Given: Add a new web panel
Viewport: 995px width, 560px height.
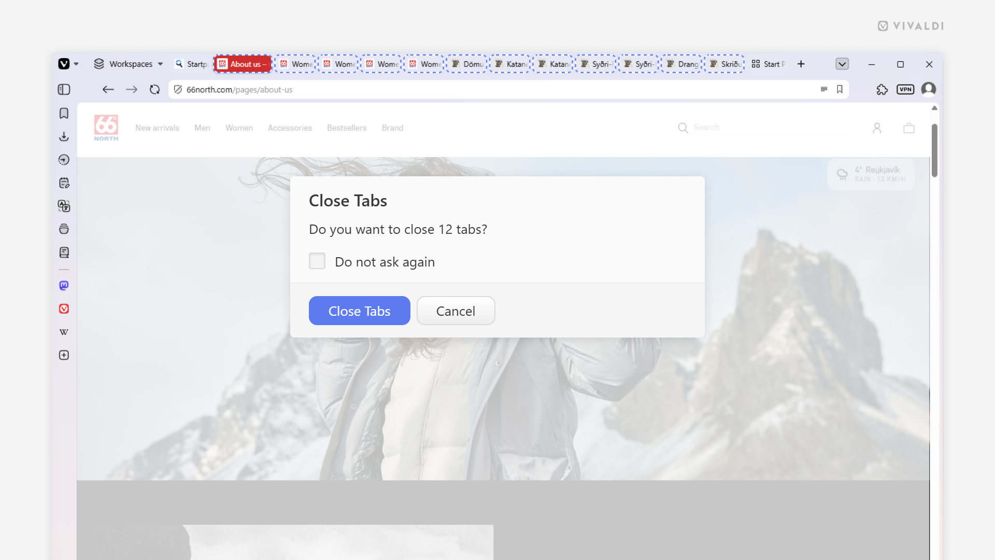Looking at the screenshot, I should pos(64,355).
